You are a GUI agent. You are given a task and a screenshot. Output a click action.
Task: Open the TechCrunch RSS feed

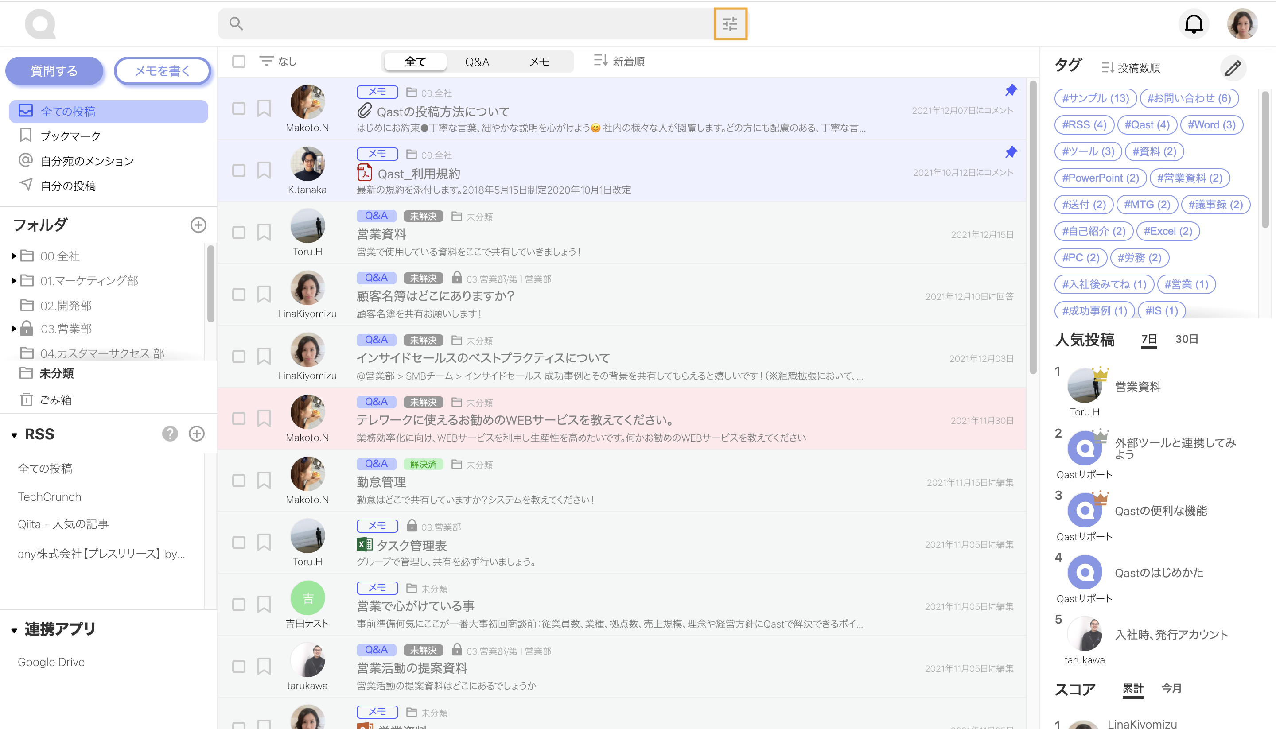[50, 496]
